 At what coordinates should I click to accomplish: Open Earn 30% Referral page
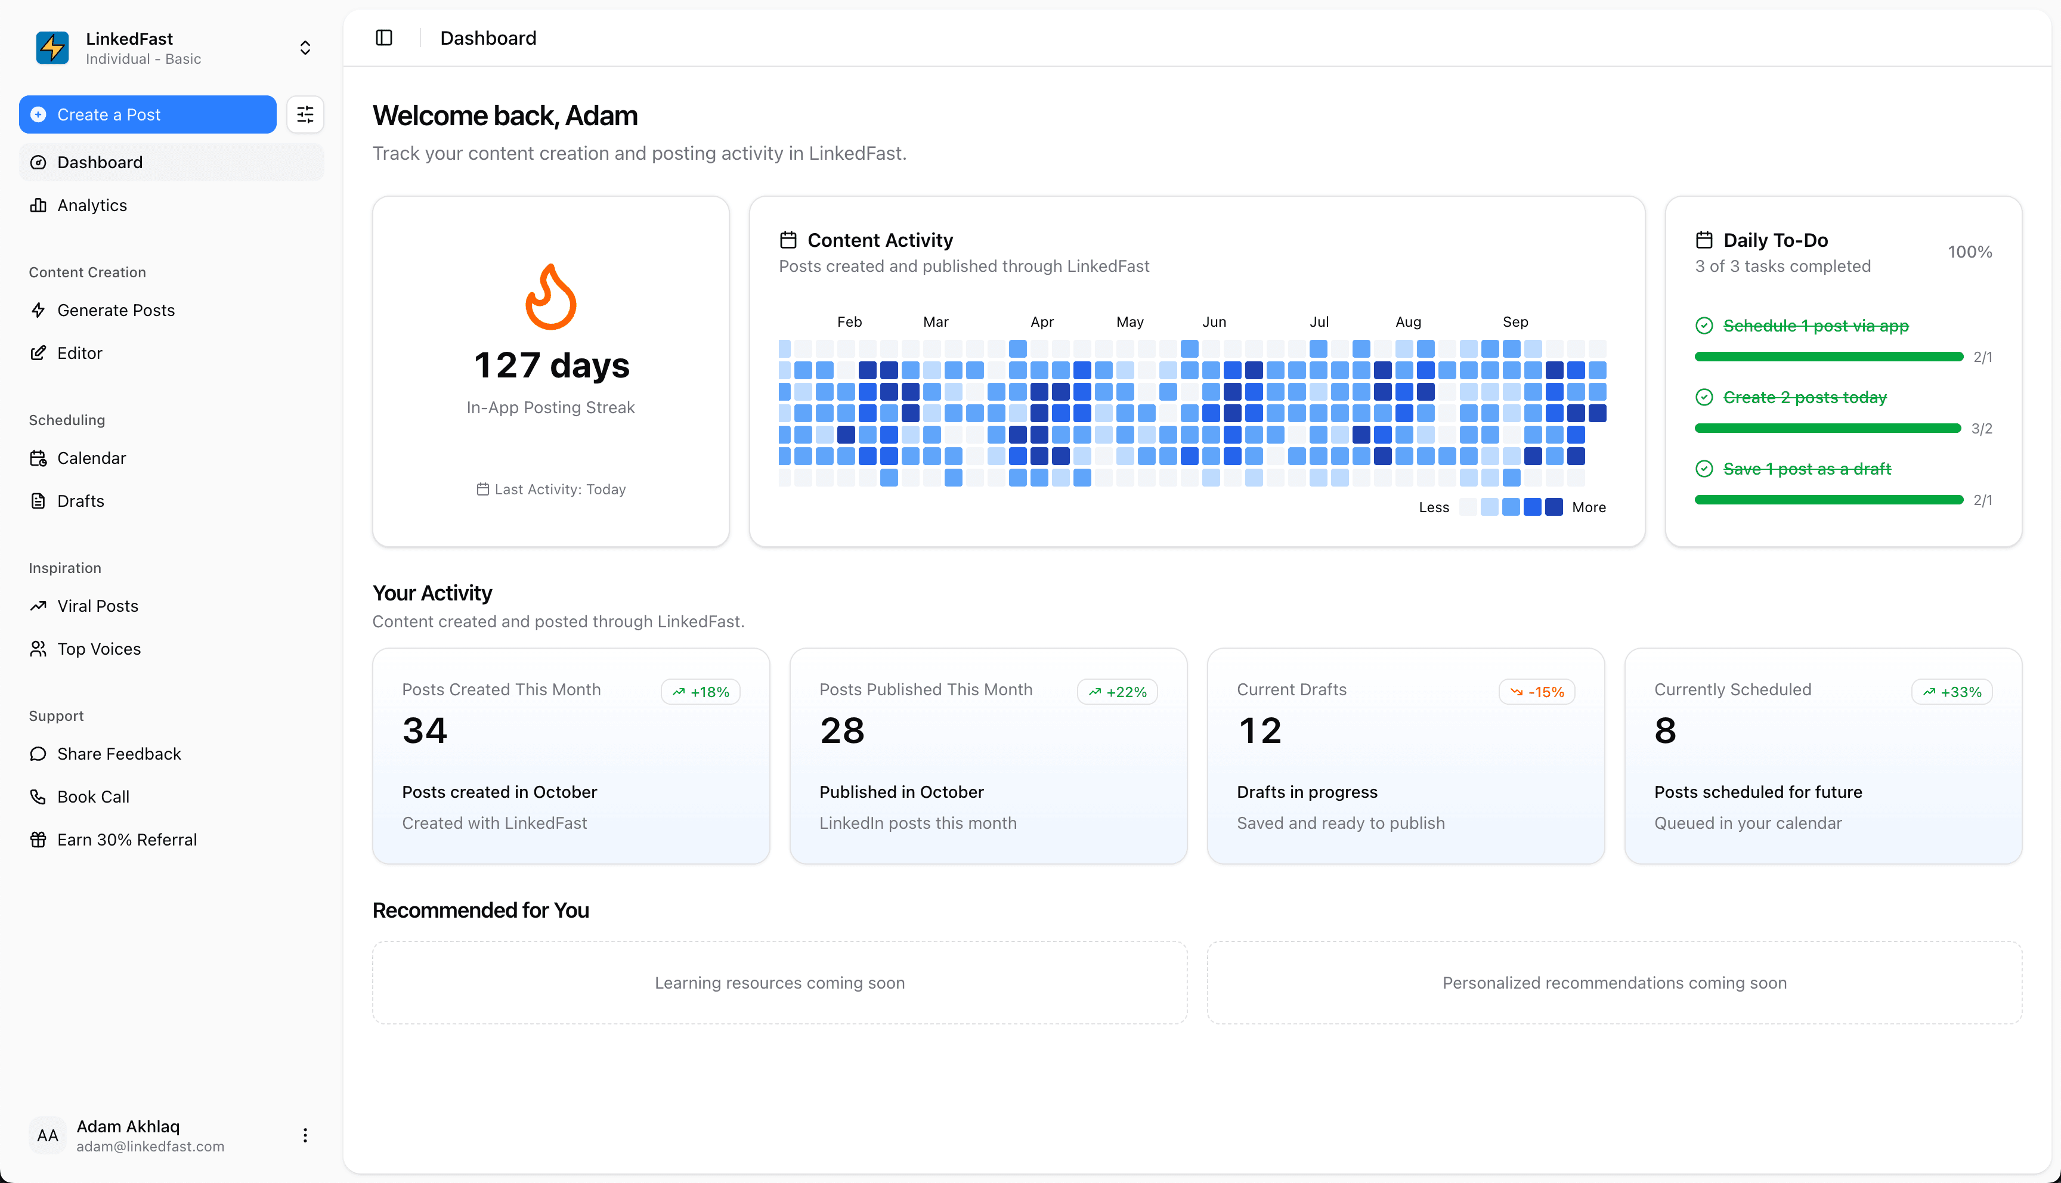tap(127, 840)
